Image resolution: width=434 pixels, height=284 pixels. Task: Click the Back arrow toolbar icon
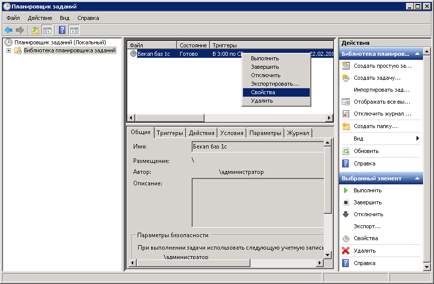[x=8, y=30]
